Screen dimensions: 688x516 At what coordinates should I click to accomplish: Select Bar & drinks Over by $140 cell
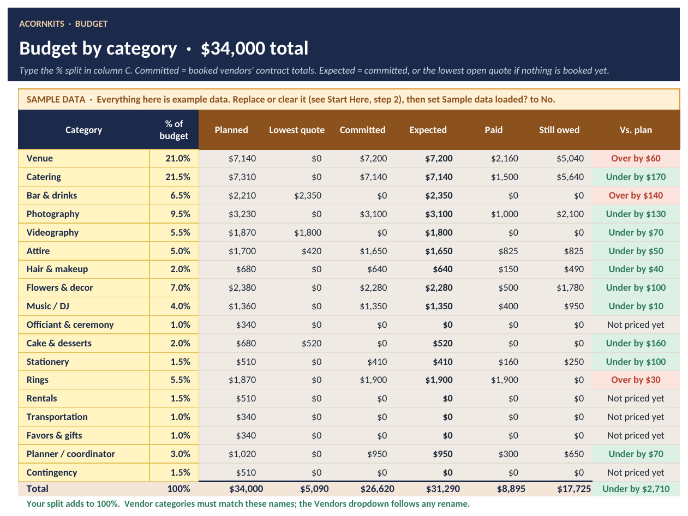(636, 195)
